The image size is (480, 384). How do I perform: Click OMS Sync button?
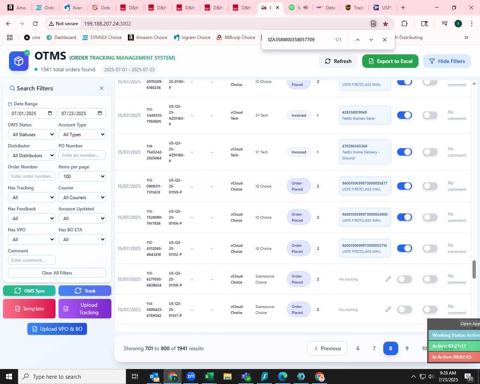click(29, 291)
